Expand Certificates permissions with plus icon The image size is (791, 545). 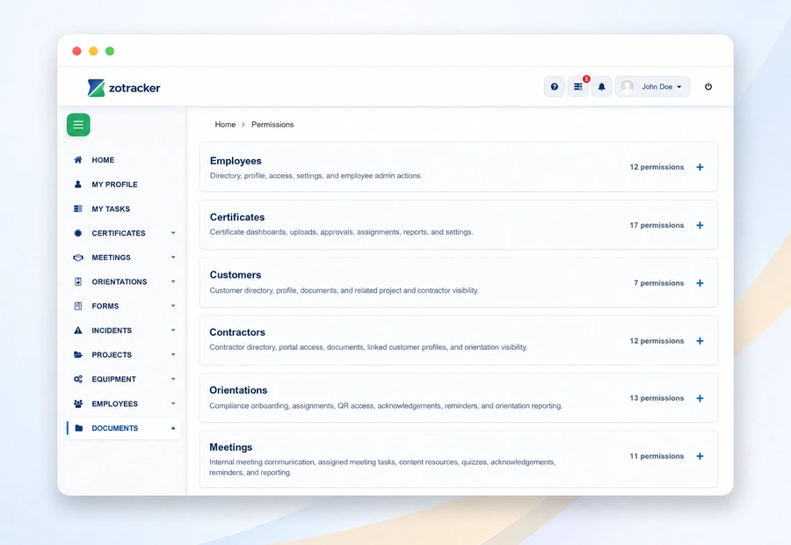click(x=700, y=225)
